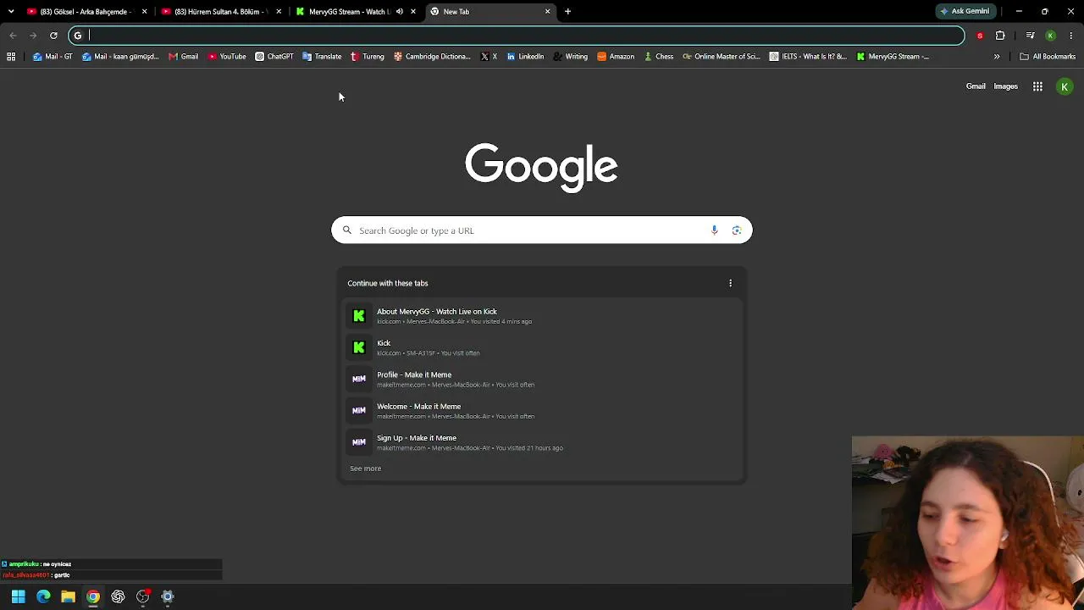Open the tab search dropdown arrow
Screen dimensions: 1084x610
tap(11, 12)
